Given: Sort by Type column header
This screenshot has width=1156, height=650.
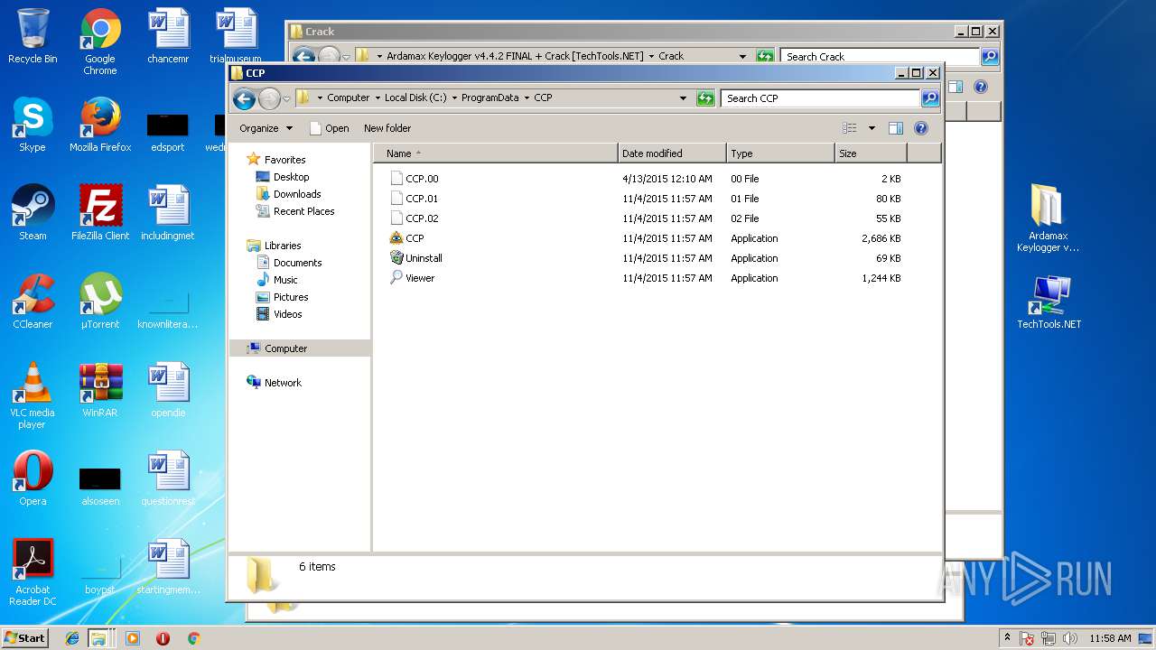Looking at the screenshot, I should [x=780, y=153].
